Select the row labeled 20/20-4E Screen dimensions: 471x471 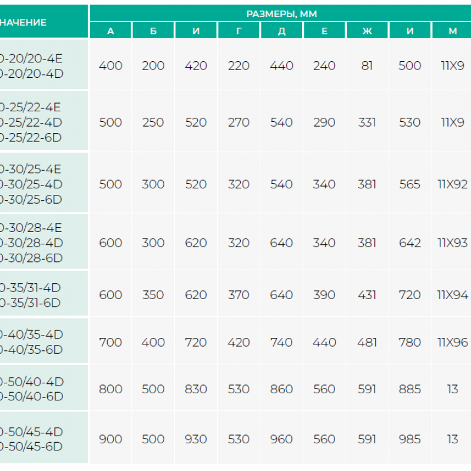31,58
